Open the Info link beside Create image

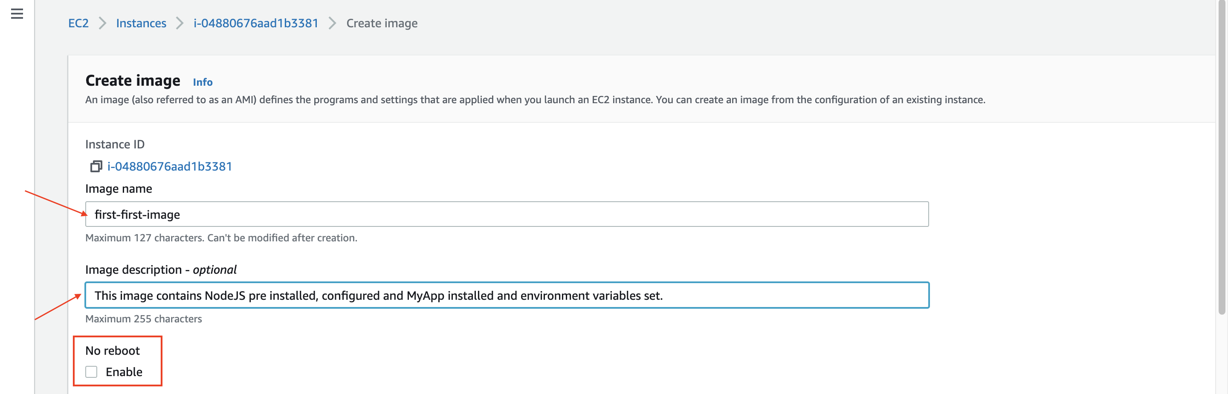(x=203, y=82)
